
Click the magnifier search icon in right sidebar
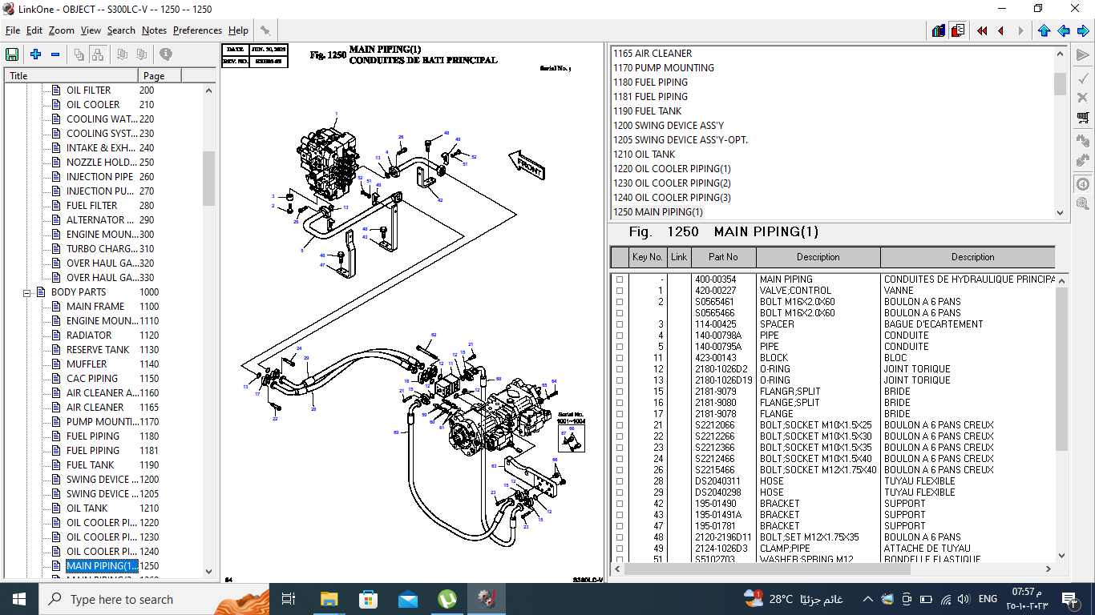[x=1083, y=203]
